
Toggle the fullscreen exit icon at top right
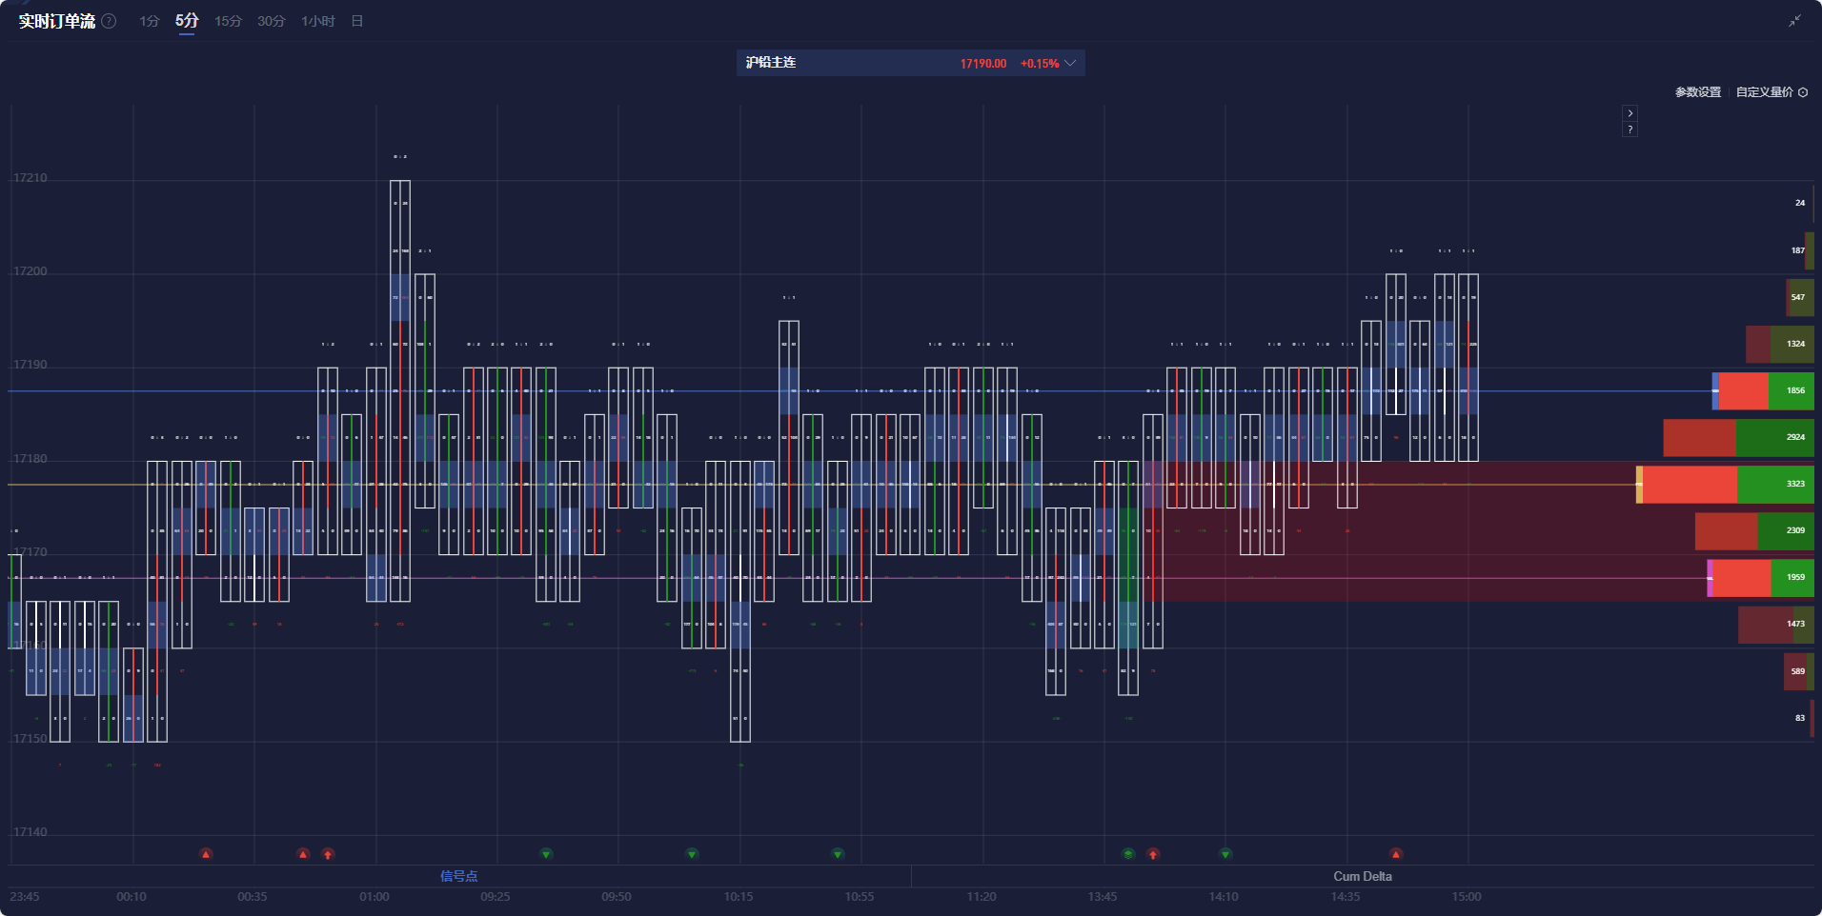(1795, 19)
